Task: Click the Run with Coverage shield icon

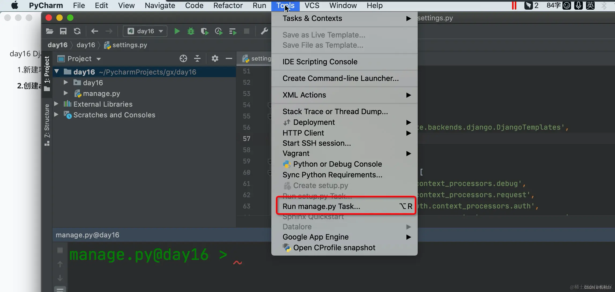Action: pyautogui.click(x=205, y=31)
